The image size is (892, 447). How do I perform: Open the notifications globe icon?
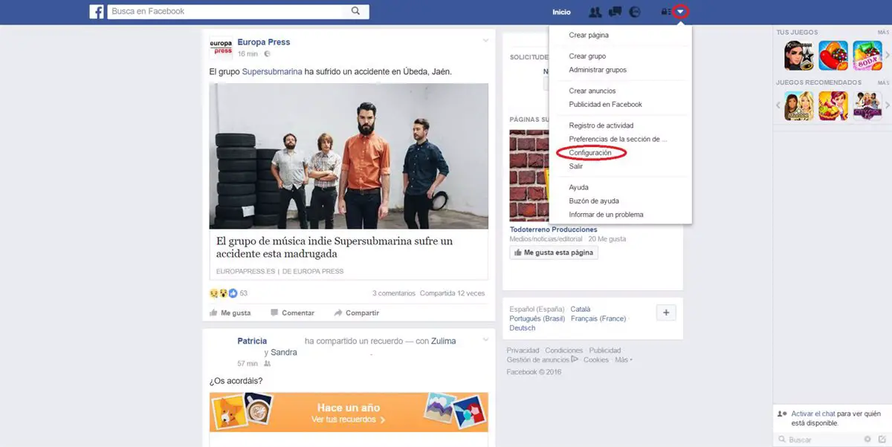click(x=635, y=12)
